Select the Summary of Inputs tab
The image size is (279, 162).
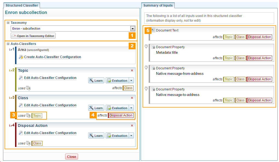pyautogui.click(x=158, y=5)
